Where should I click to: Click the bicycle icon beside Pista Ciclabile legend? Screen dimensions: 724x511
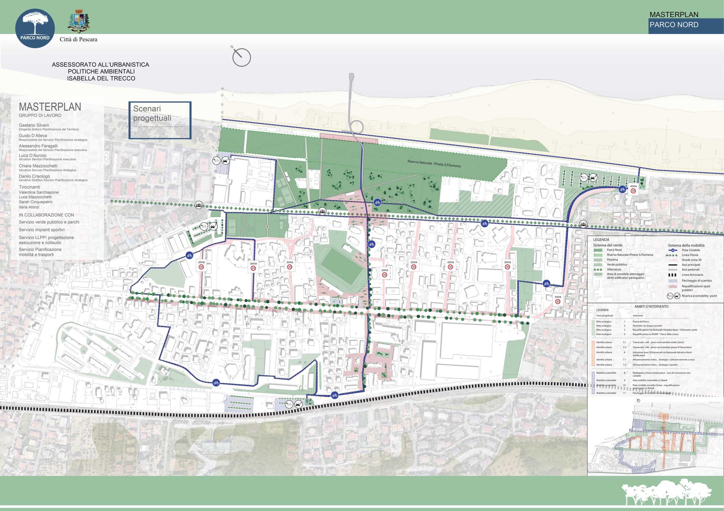673,250
